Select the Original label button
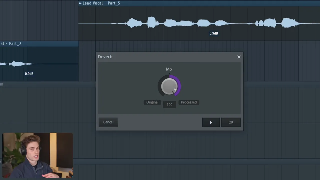This screenshot has width=320, height=180. 152,102
